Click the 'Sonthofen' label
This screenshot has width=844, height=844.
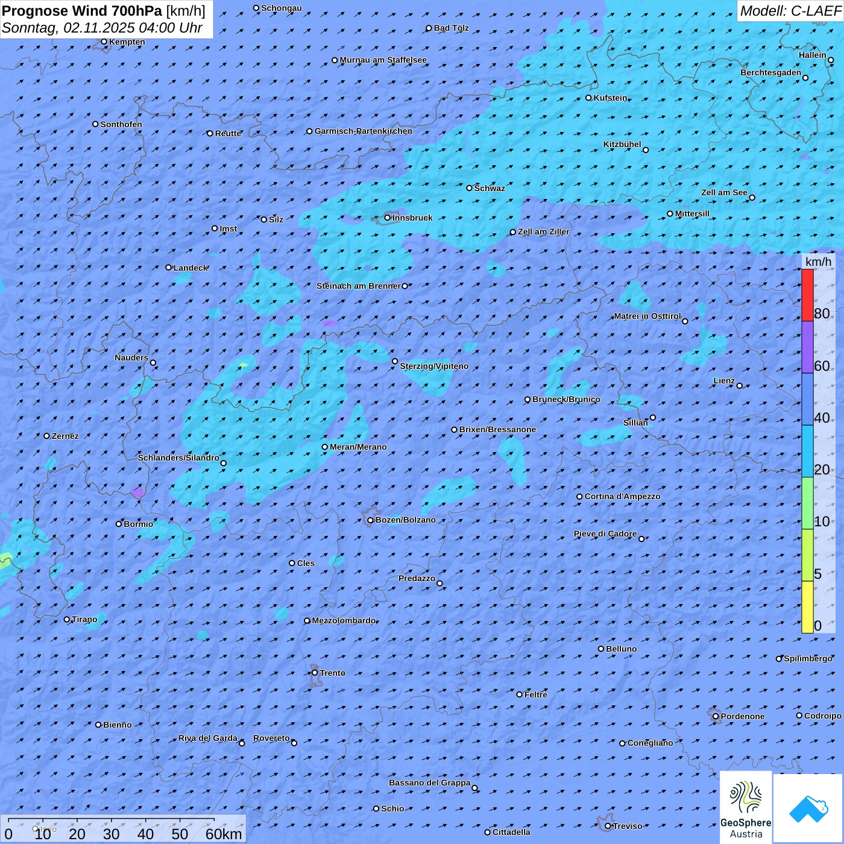pos(121,124)
